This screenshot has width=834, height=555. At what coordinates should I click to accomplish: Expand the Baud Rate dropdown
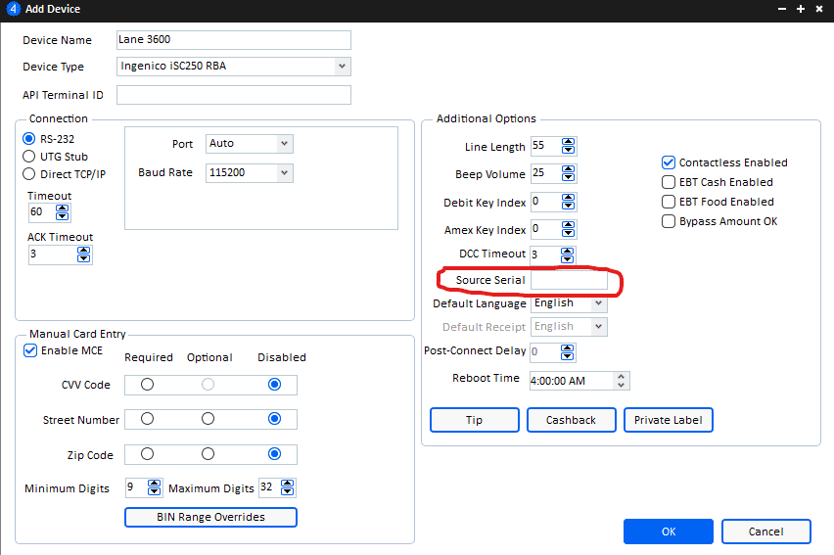coord(284,172)
